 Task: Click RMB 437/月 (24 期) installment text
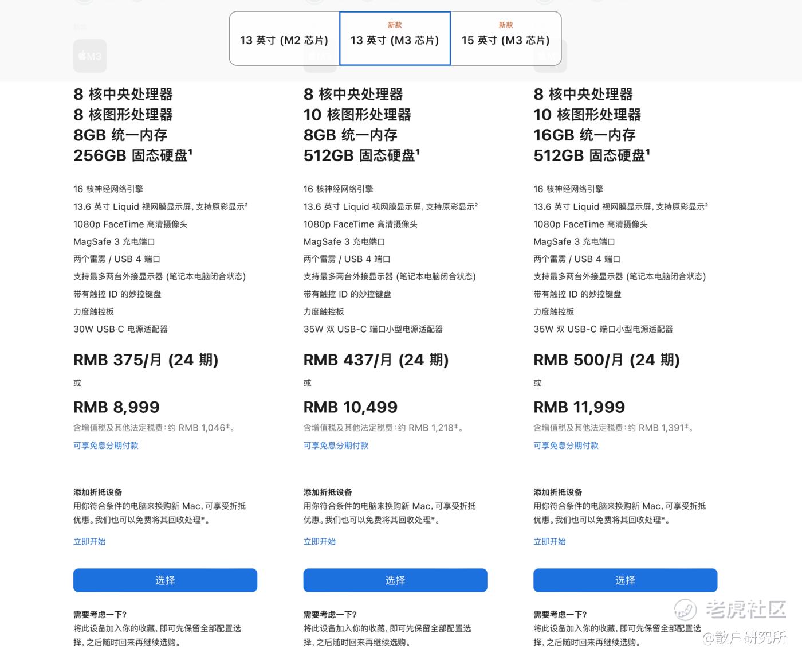click(376, 360)
